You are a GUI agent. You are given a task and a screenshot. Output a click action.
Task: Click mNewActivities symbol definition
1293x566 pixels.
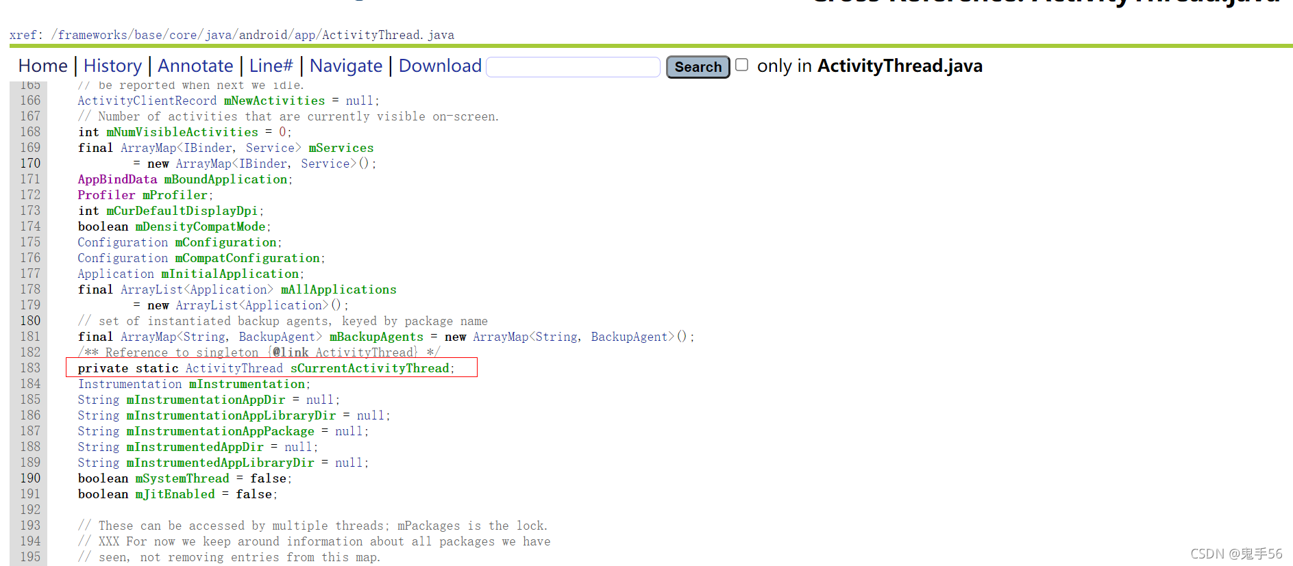pyautogui.click(x=274, y=101)
